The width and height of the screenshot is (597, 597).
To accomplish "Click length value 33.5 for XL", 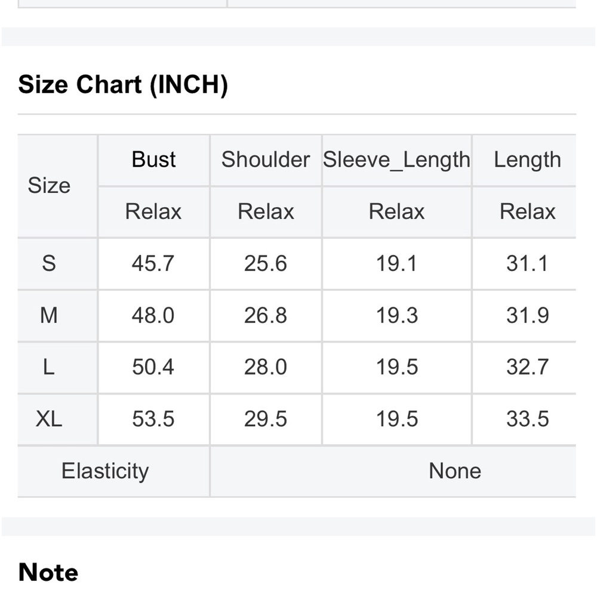I will pyautogui.click(x=527, y=419).
